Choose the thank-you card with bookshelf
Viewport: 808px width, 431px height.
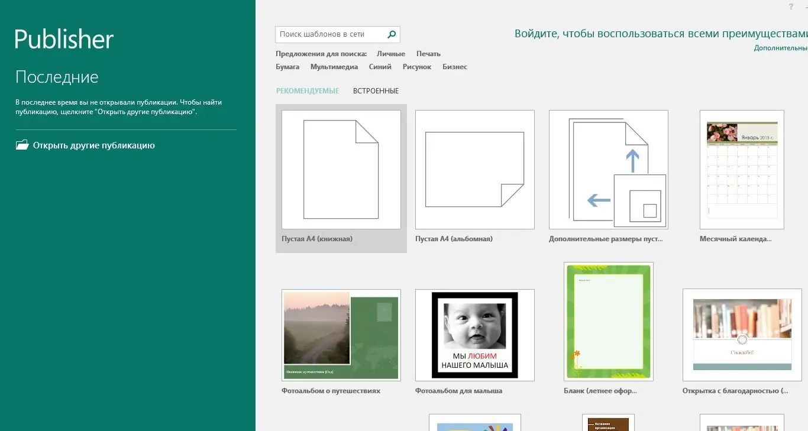coord(742,335)
